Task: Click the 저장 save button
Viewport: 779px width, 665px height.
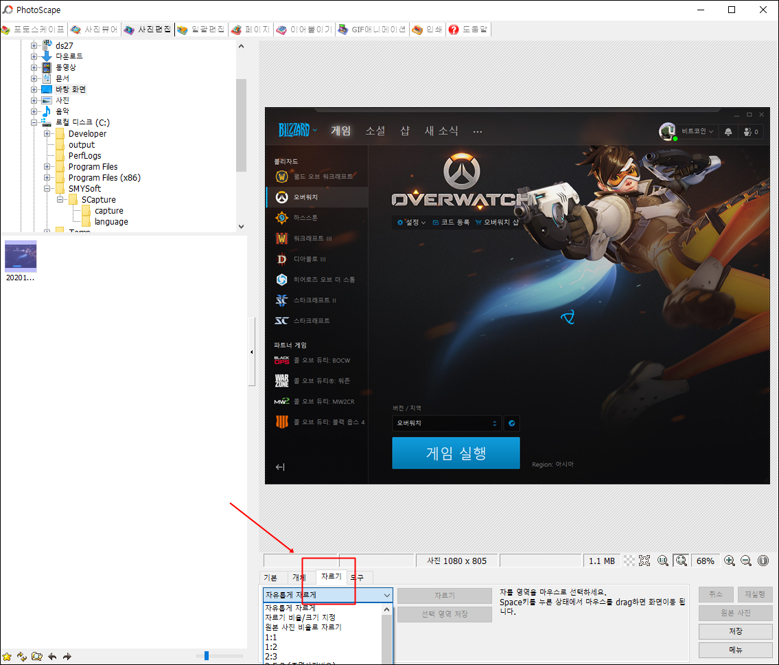Action: [736, 631]
